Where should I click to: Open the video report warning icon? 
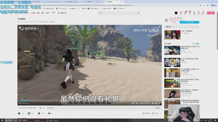[x=143, y=113]
